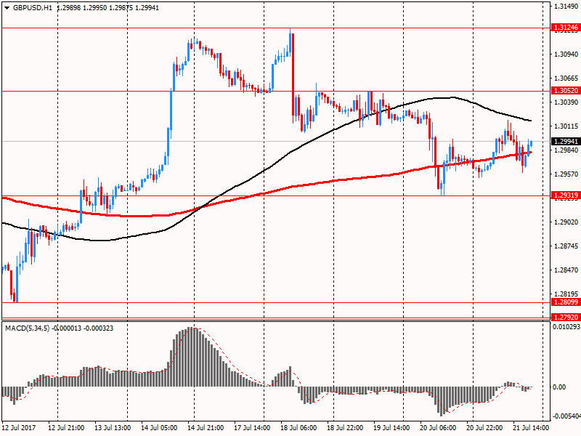Screen dimensions: 581x436
Task: Select the 18 Jul 06:00 time axis label
Action: [x=298, y=427]
